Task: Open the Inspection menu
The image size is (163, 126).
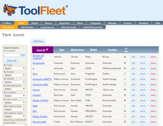Action: [x=65, y=23]
